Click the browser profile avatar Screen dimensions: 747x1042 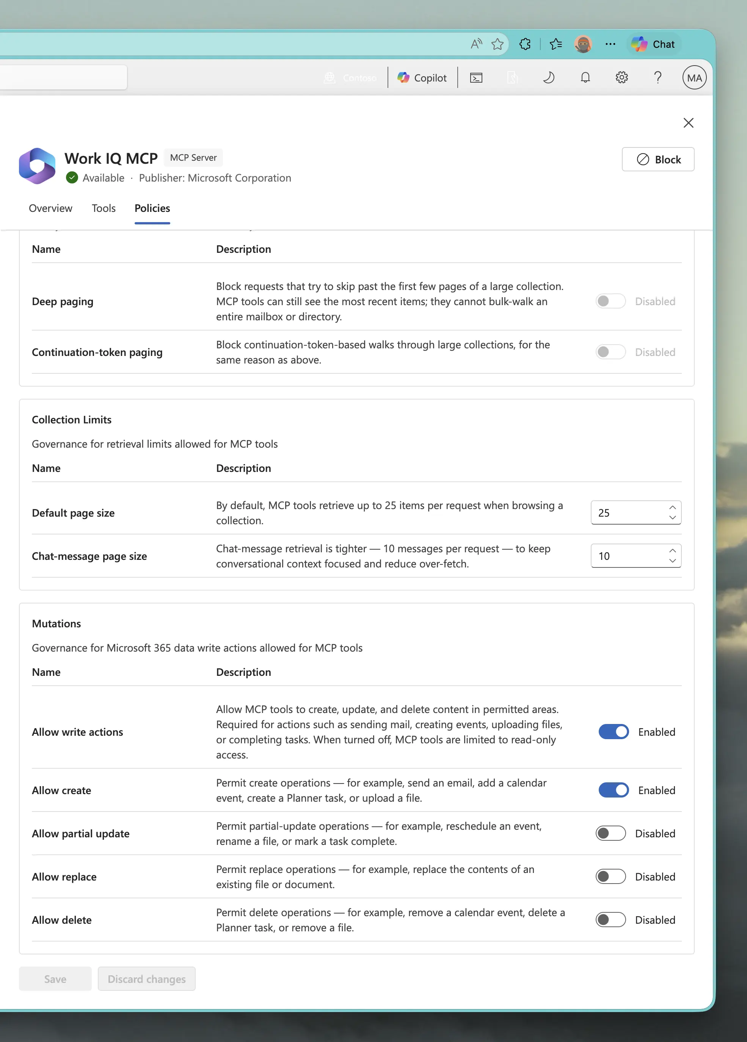click(583, 44)
